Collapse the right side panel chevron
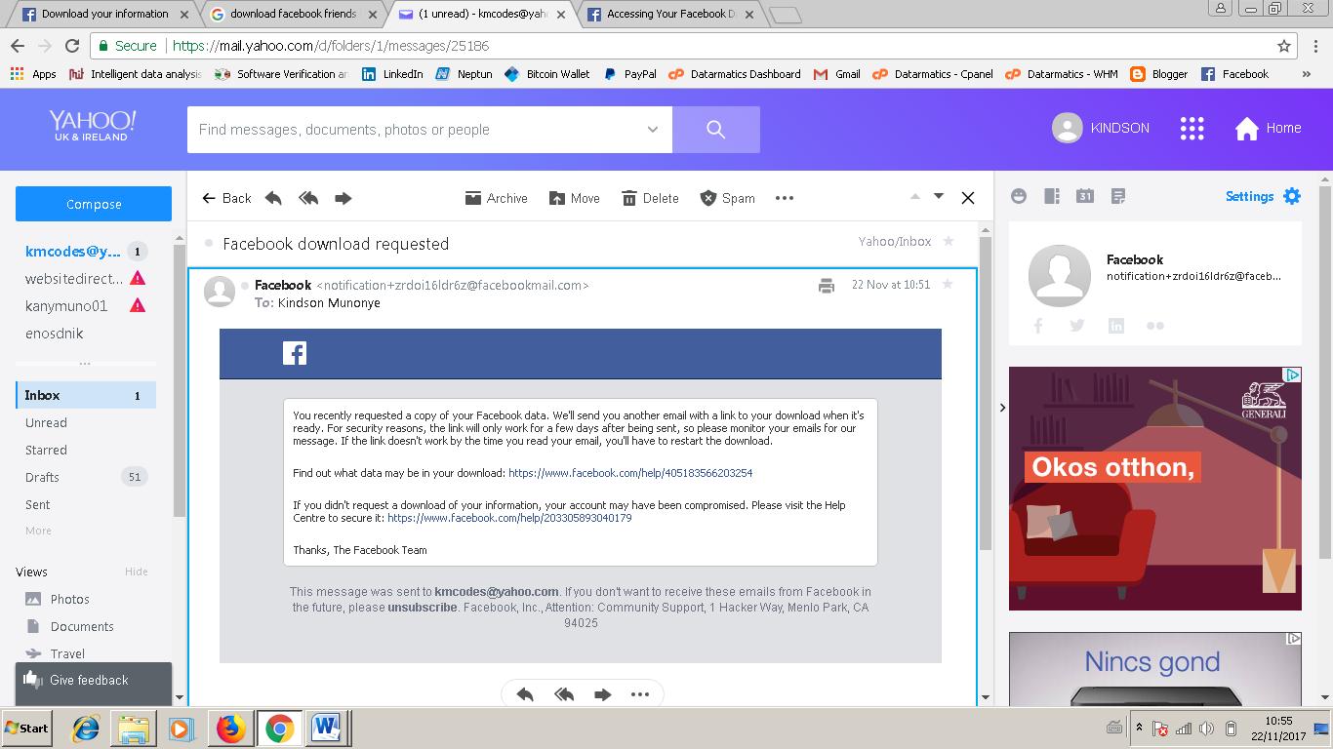 click(x=1002, y=408)
